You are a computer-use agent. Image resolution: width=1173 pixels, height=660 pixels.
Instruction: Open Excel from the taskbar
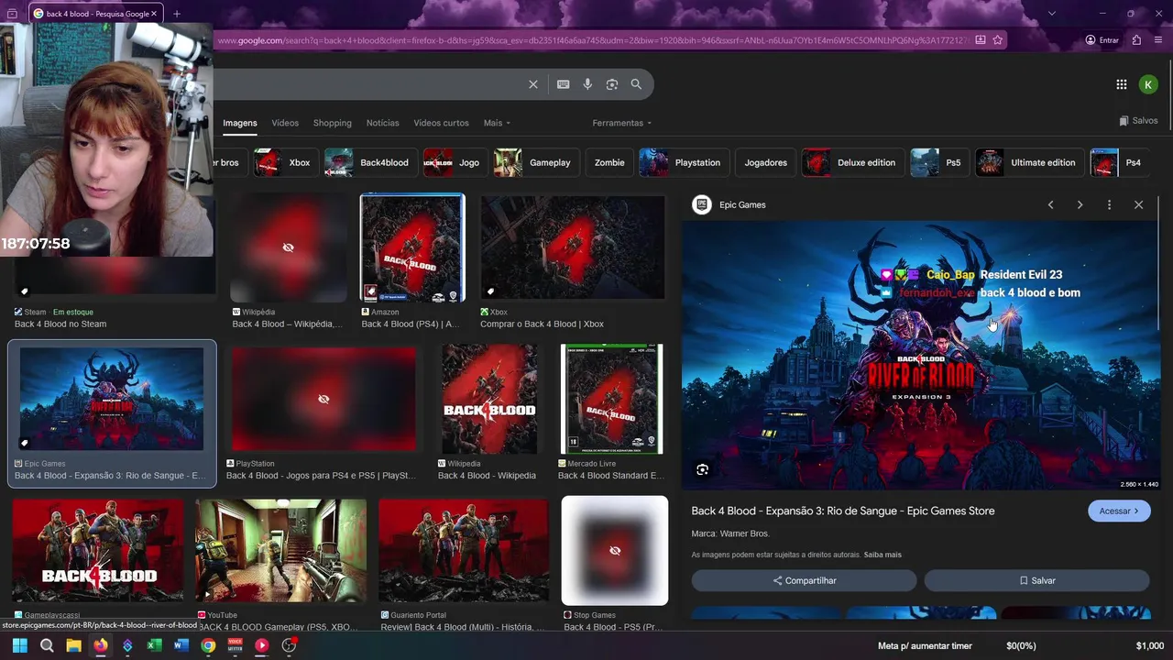click(154, 645)
